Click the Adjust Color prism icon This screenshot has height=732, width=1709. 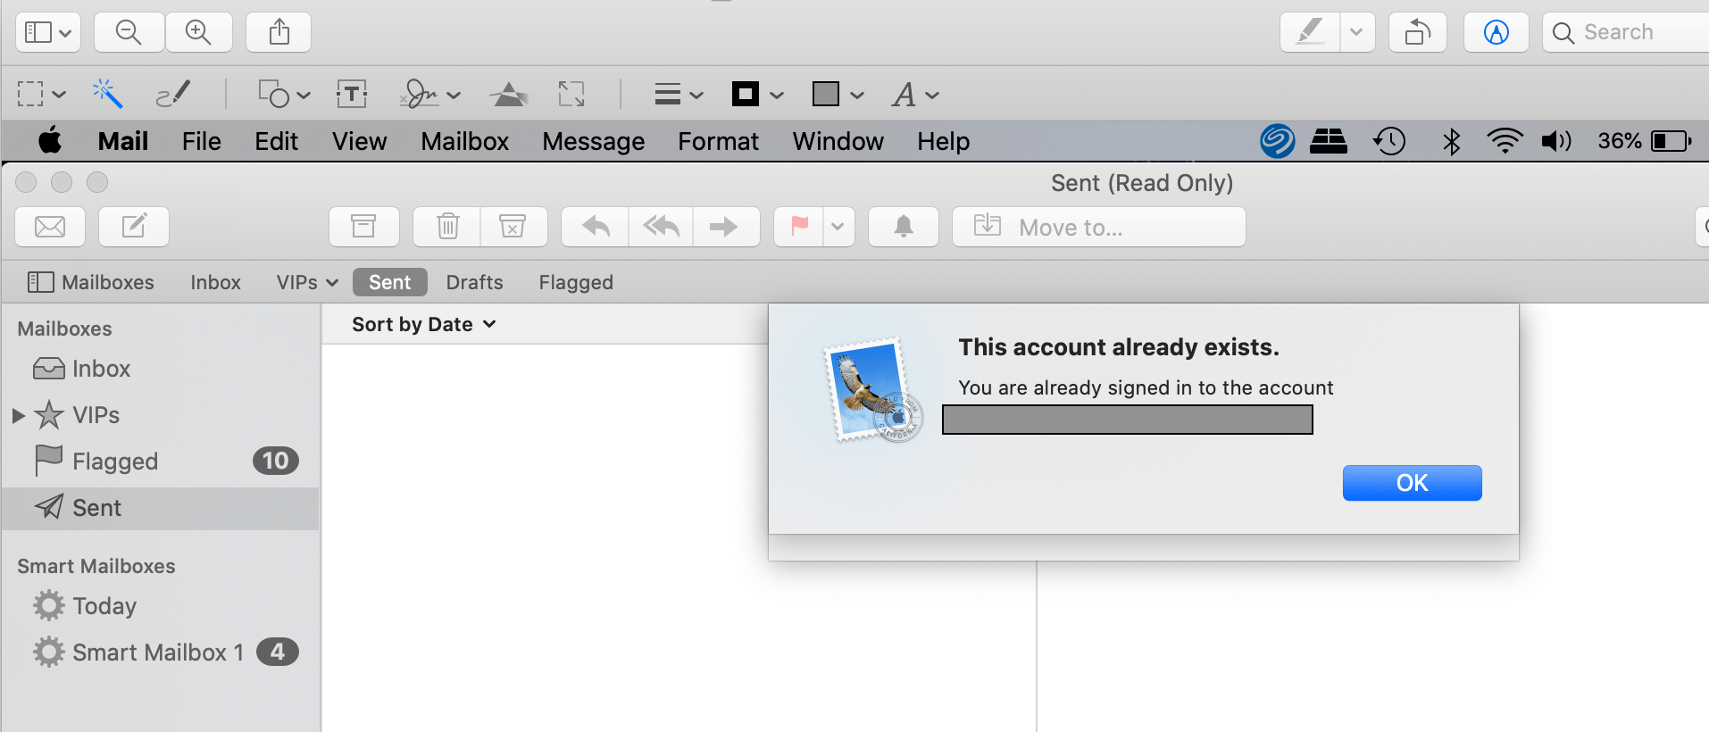[509, 94]
